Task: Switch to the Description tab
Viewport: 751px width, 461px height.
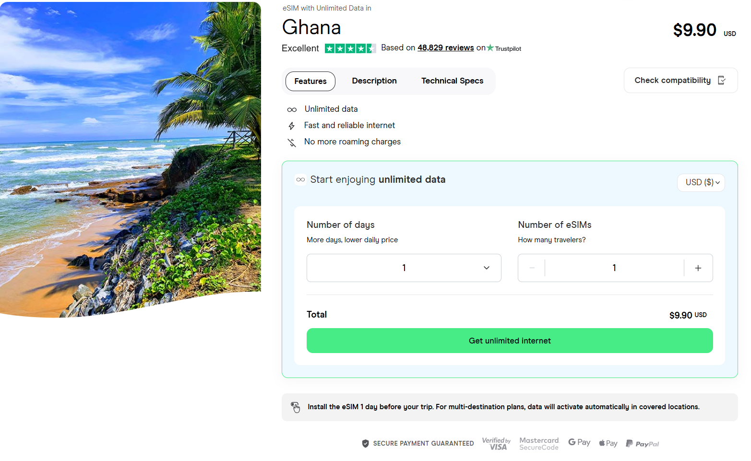Action: 374,81
